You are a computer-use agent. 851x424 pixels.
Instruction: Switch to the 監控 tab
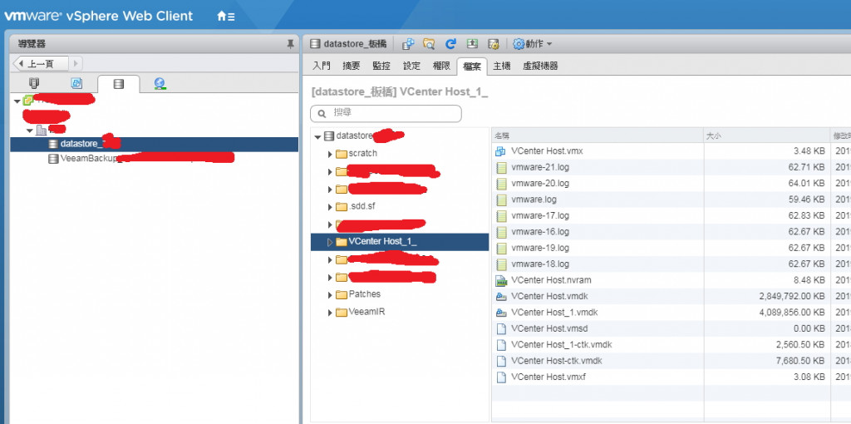(381, 66)
